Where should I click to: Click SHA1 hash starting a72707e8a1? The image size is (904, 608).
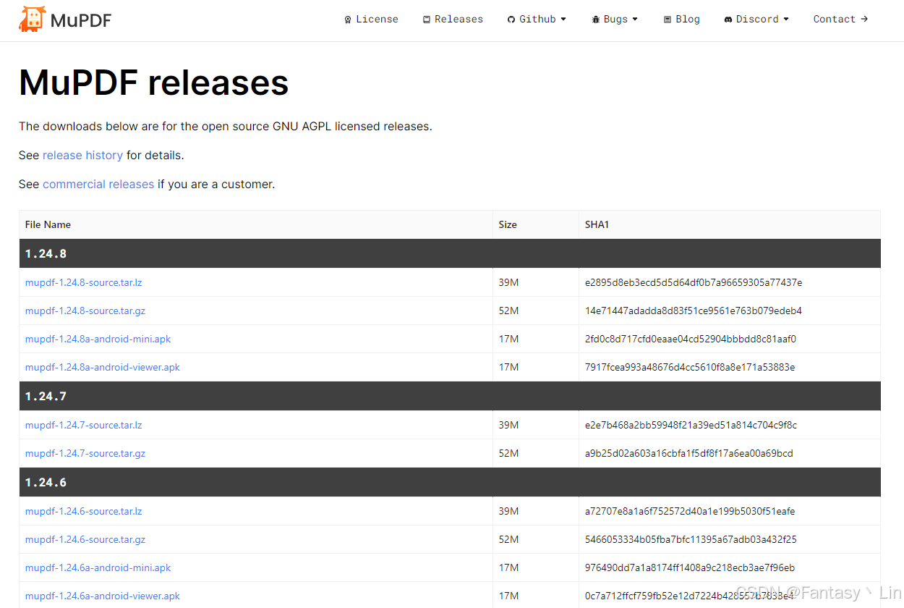tap(690, 511)
